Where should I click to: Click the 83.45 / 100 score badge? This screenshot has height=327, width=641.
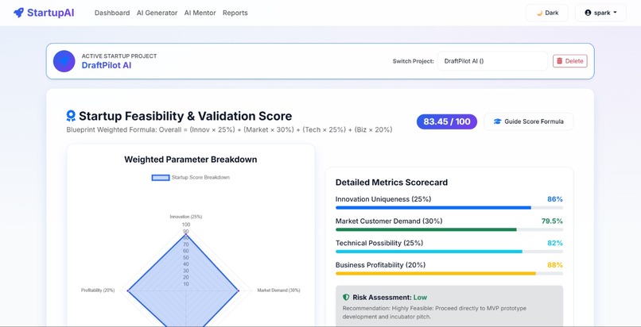coord(447,121)
